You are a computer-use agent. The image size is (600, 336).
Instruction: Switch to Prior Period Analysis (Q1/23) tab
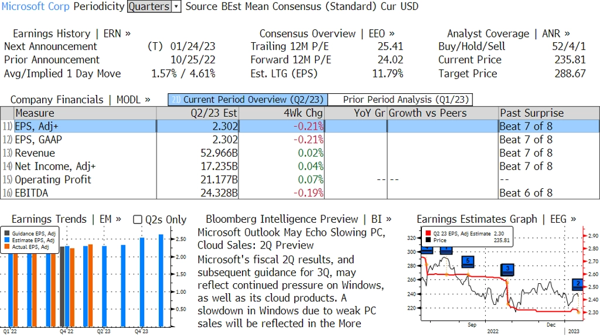[401, 100]
